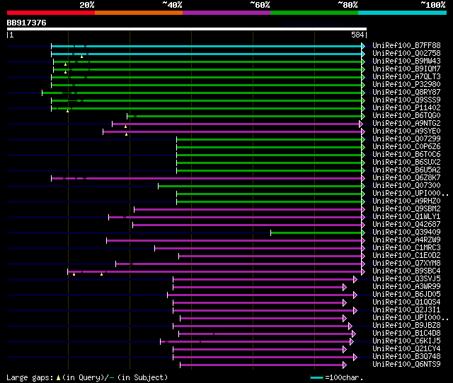
Task: Select the UniRef100_Q07299 label
Action: (x=406, y=139)
